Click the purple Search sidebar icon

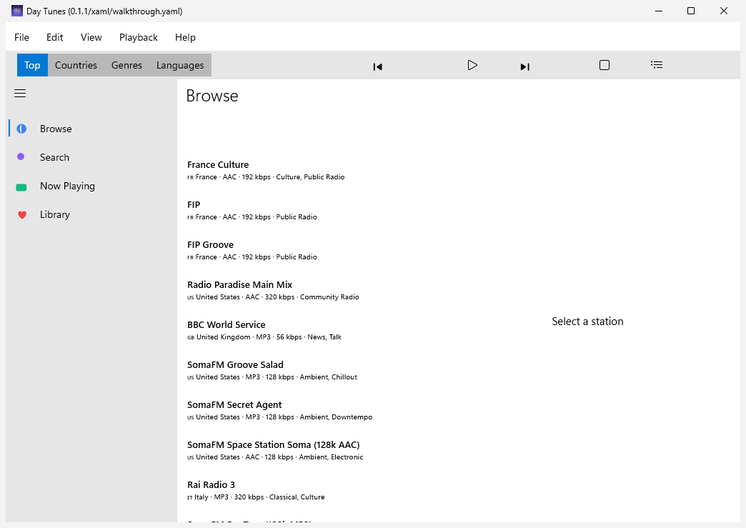pos(21,156)
